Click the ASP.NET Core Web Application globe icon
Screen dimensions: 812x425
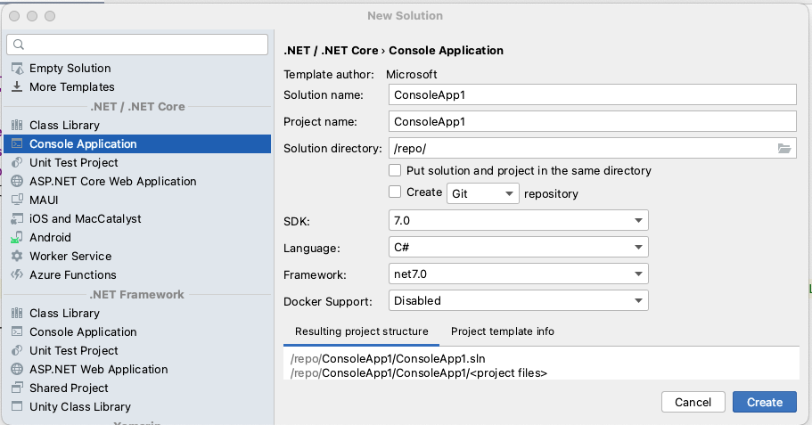click(17, 181)
